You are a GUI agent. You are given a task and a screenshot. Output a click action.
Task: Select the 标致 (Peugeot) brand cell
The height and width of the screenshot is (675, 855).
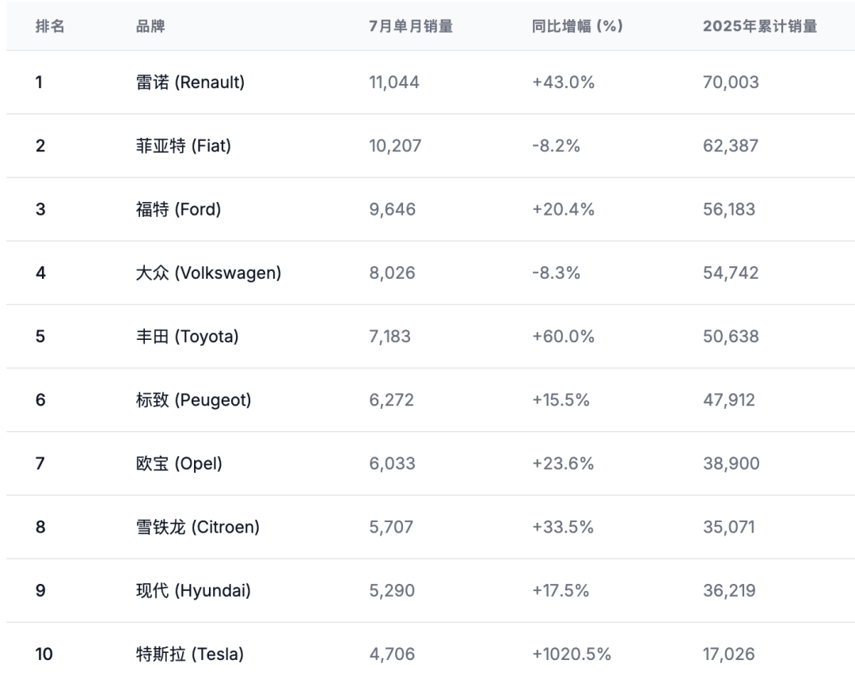pos(194,400)
